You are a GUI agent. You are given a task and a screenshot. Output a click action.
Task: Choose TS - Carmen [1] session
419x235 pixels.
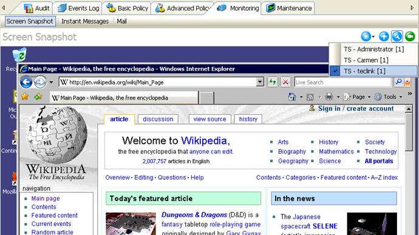tap(373, 60)
